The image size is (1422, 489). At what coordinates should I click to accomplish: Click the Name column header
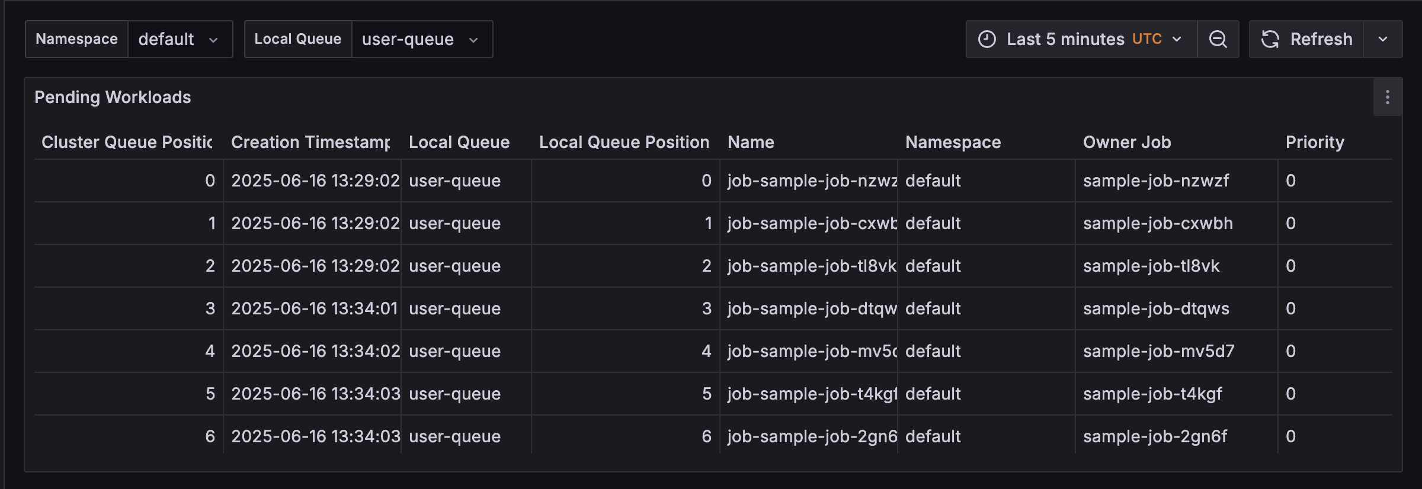point(751,142)
